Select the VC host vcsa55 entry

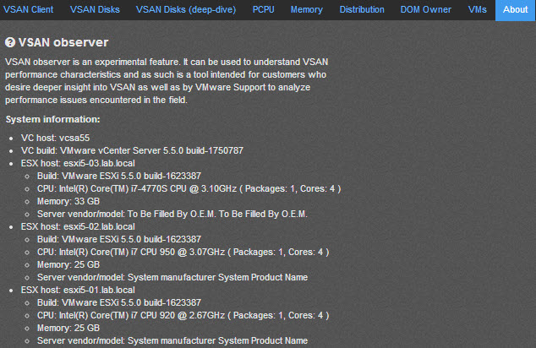click(x=56, y=138)
